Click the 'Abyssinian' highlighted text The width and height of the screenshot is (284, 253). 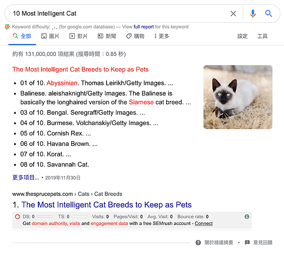point(62,83)
